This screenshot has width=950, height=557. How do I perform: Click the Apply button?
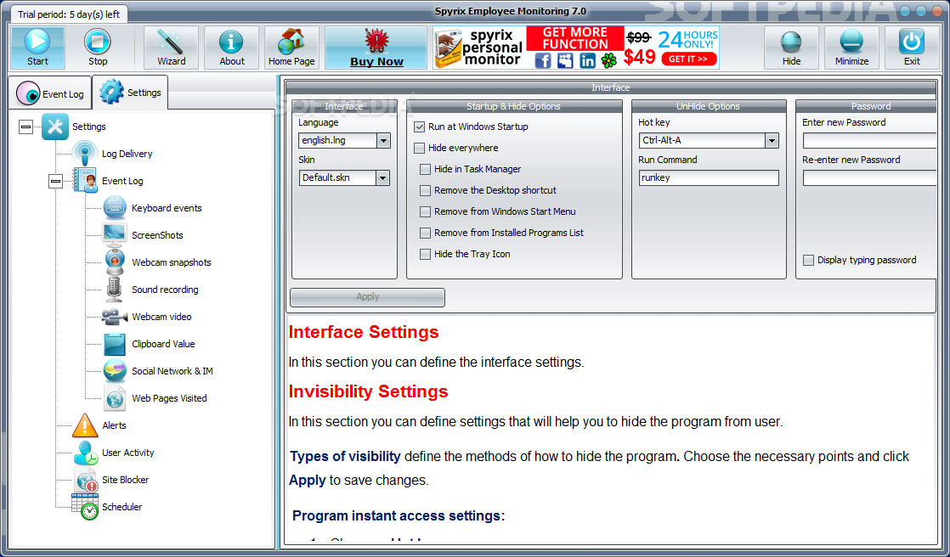(367, 296)
